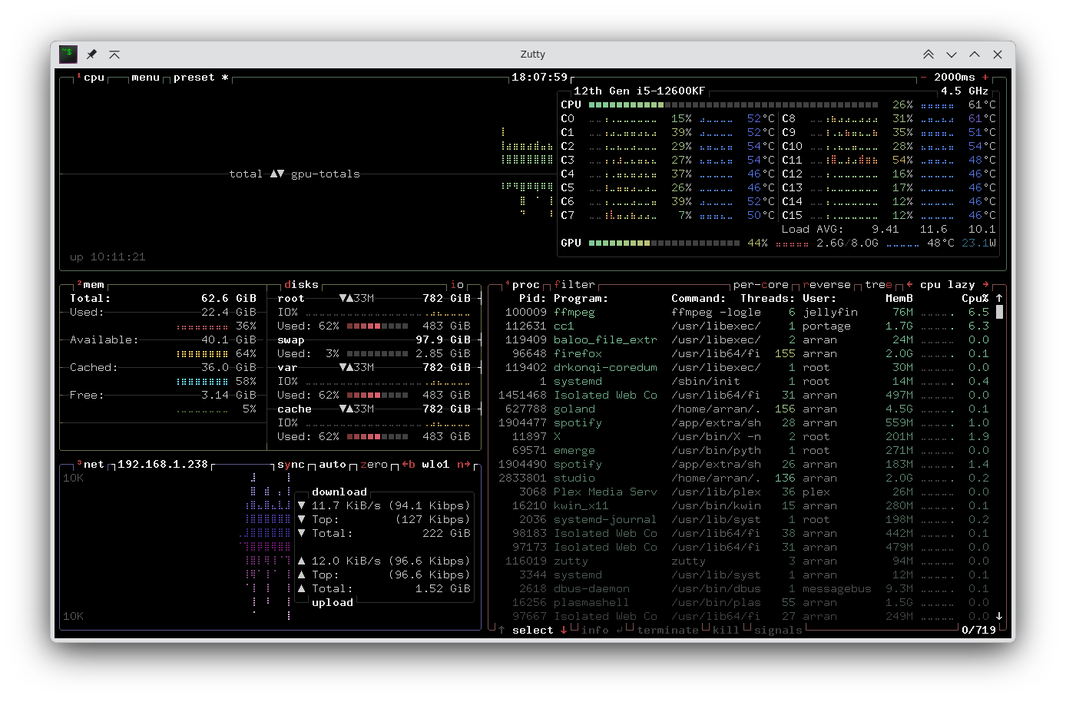Increase update interval with plus beside 2000ms

coord(985,77)
